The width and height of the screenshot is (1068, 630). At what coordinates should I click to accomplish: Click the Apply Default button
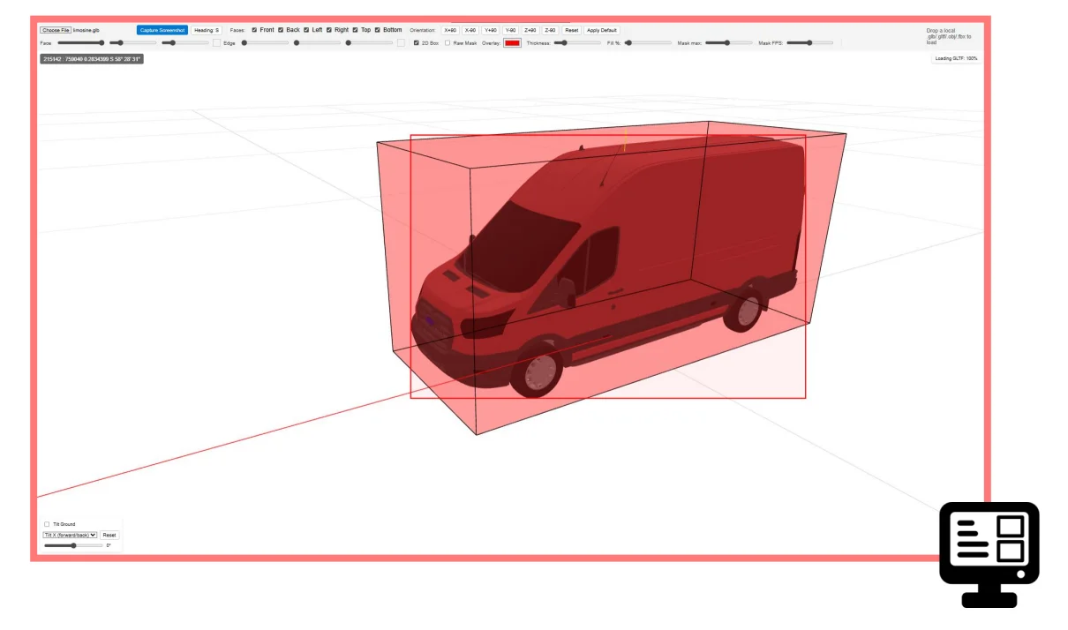tap(602, 30)
